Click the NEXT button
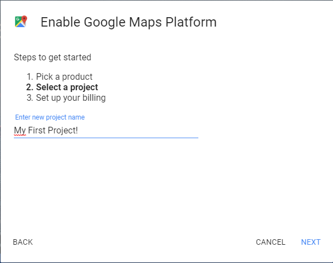Screen dimensions: 333x263 pyautogui.click(x=311, y=242)
